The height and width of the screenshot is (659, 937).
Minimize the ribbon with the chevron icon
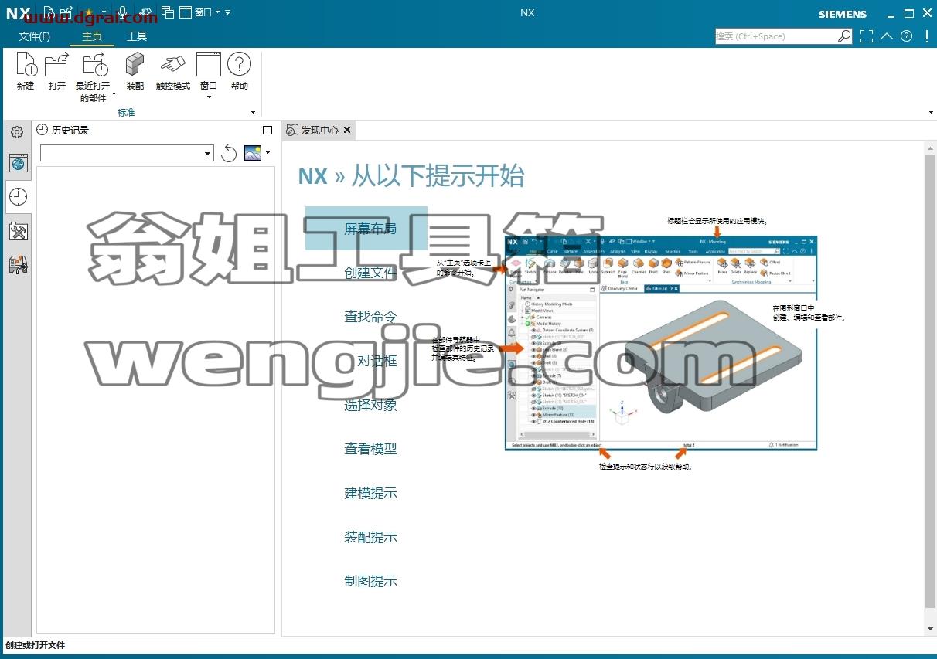pyautogui.click(x=887, y=36)
